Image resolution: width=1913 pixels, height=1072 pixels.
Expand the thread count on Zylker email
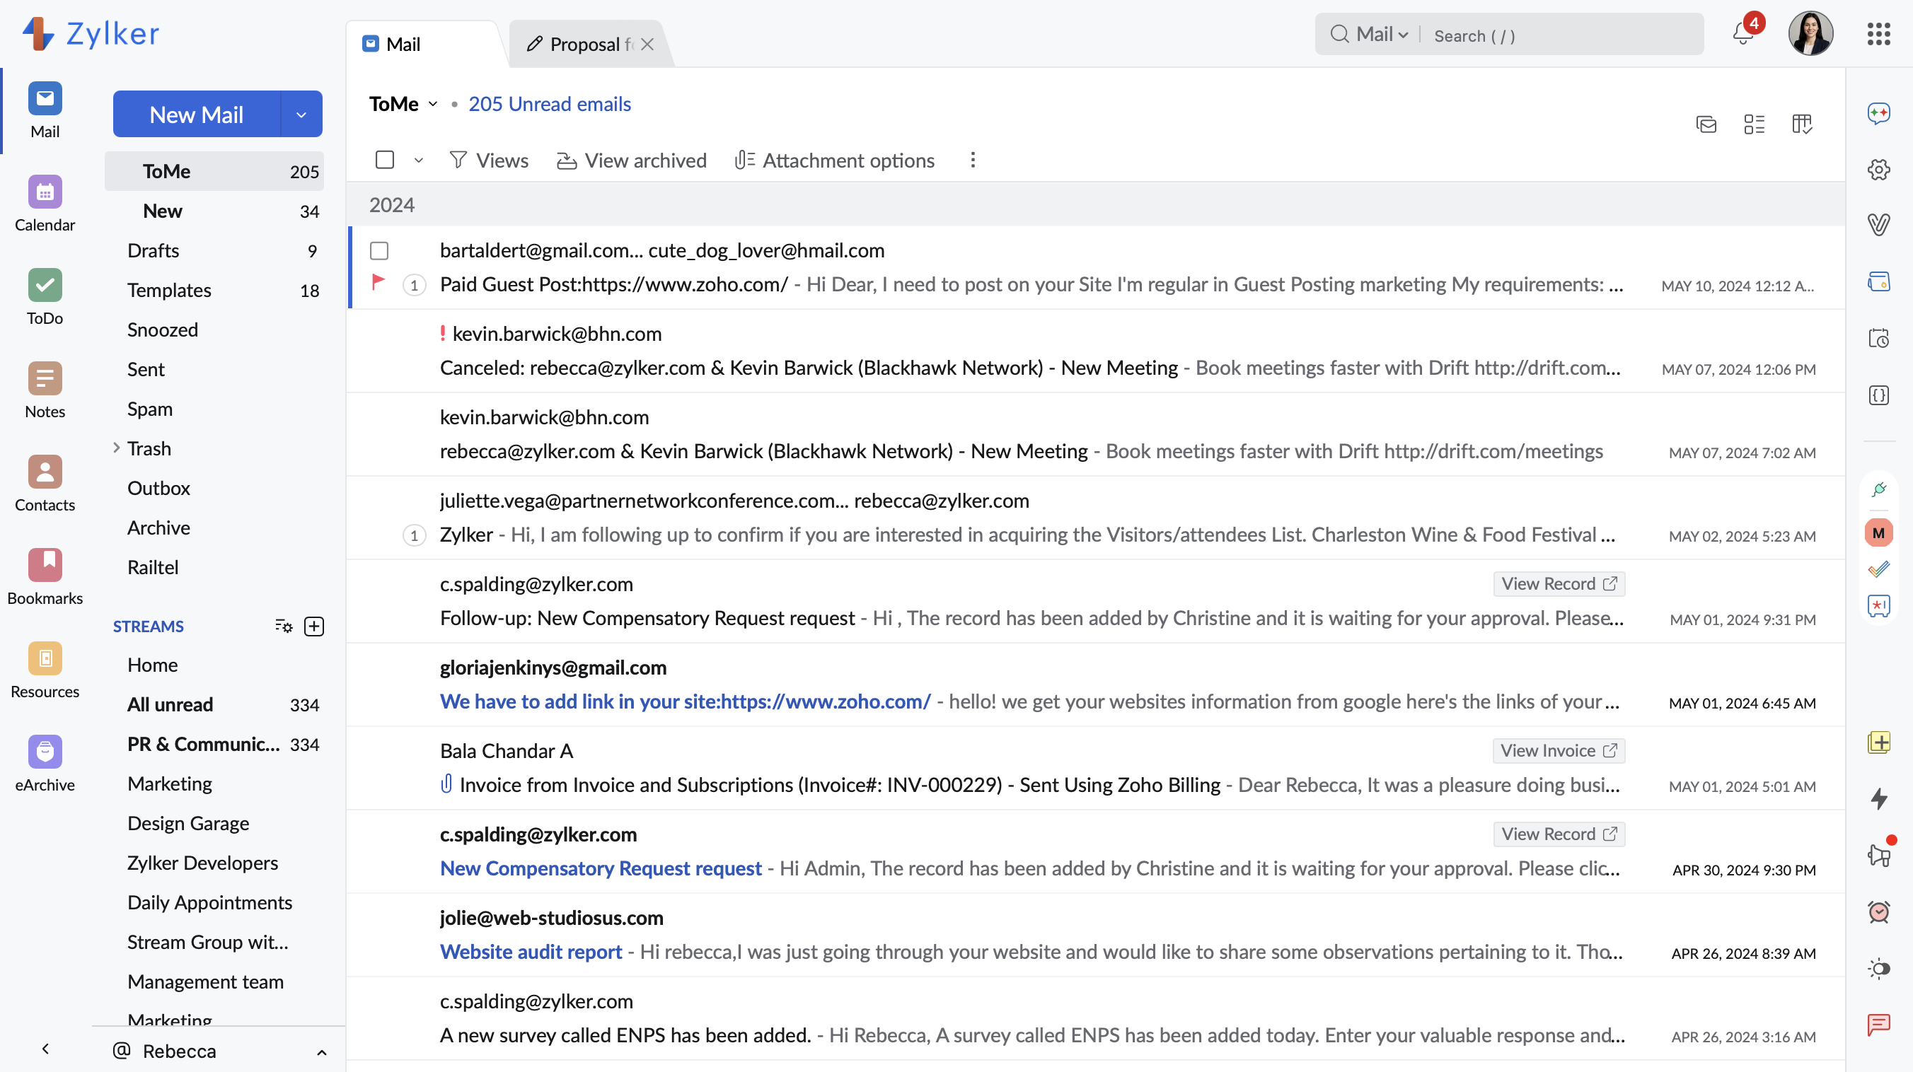[x=415, y=535]
